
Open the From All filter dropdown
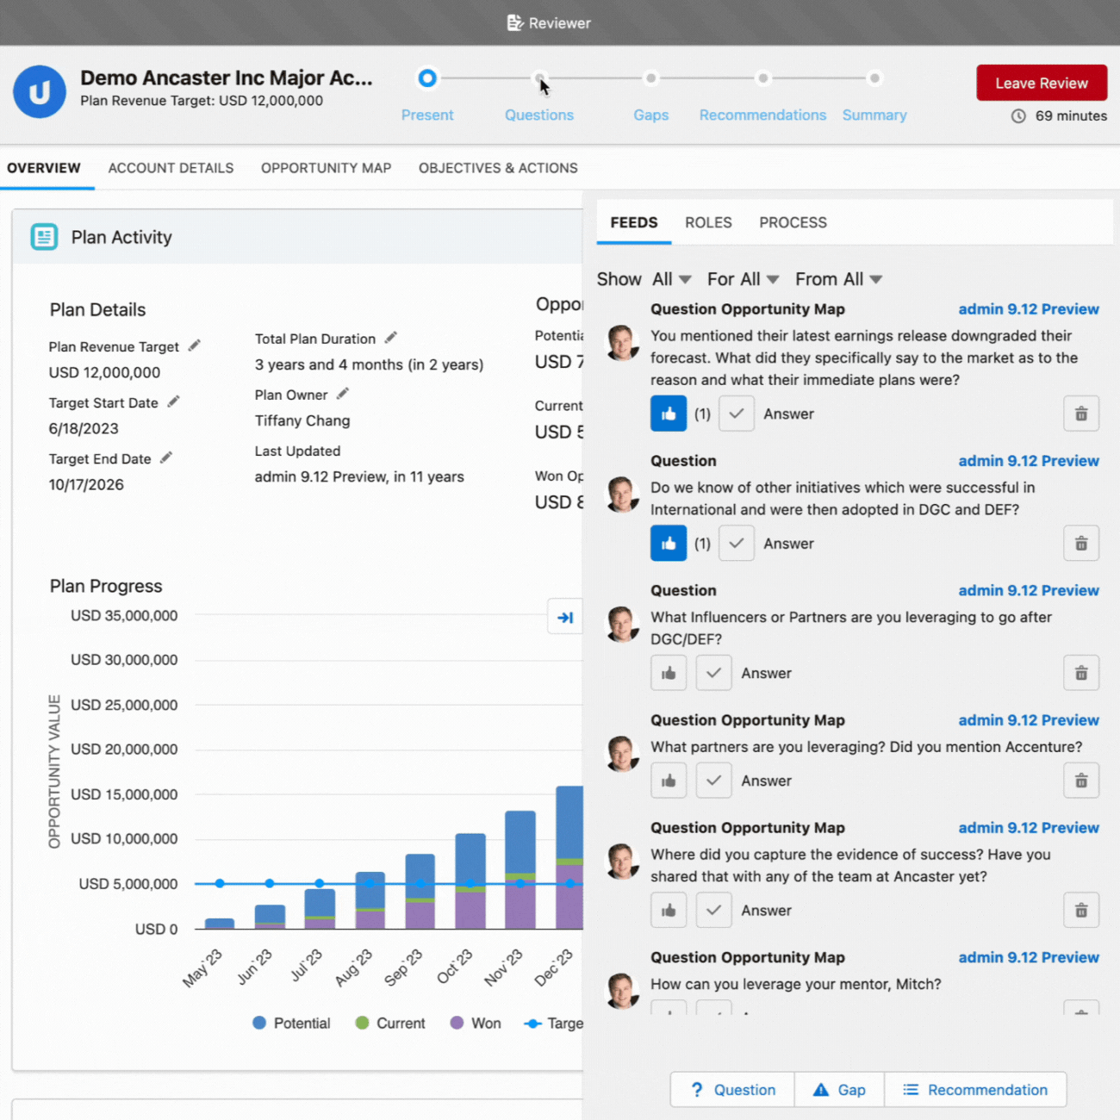click(x=839, y=279)
